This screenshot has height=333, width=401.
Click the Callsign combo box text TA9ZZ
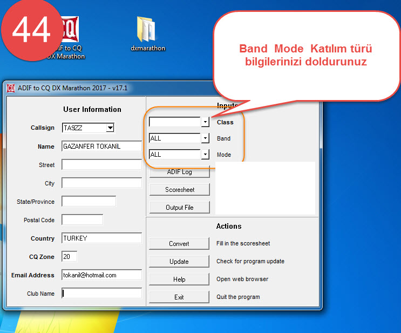(x=84, y=128)
